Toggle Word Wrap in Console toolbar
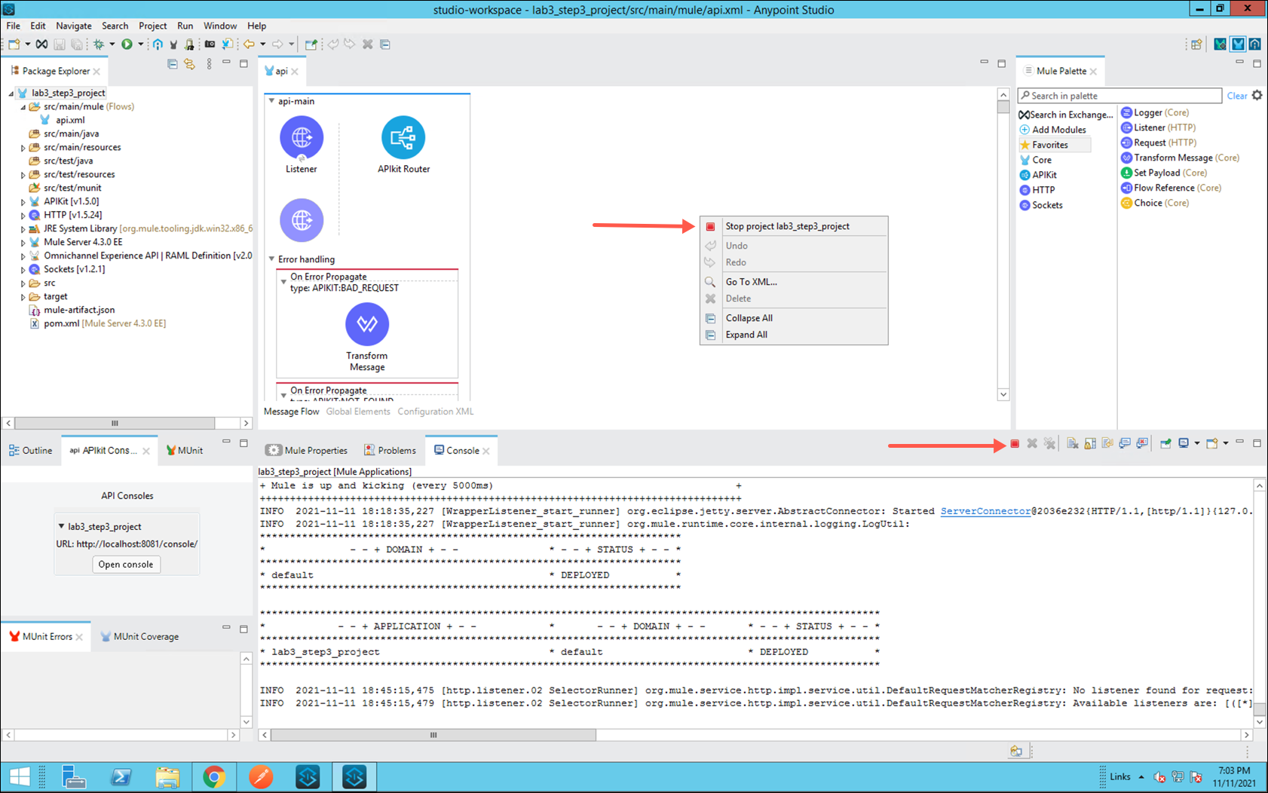This screenshot has width=1268, height=793. tap(1107, 444)
